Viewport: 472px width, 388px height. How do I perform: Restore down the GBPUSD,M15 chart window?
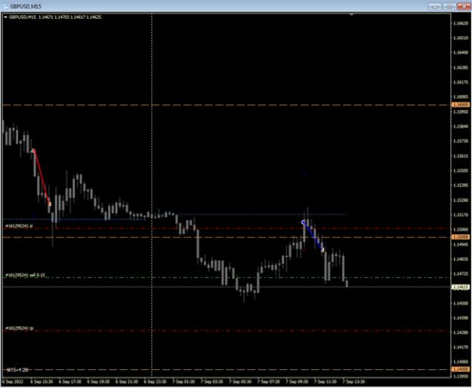click(x=449, y=6)
